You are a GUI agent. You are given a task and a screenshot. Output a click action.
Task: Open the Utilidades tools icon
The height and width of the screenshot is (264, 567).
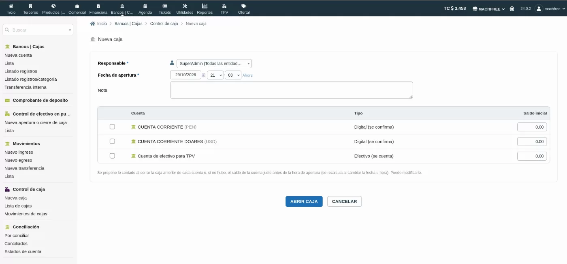[x=185, y=6]
